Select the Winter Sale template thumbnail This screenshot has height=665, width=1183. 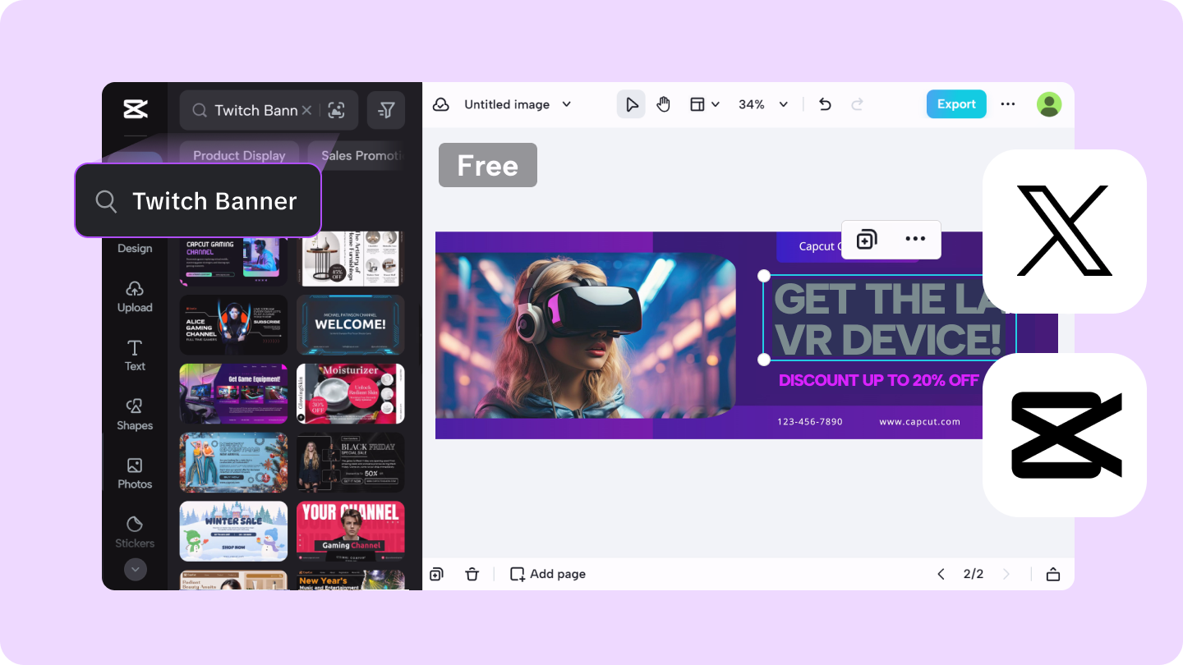(233, 530)
